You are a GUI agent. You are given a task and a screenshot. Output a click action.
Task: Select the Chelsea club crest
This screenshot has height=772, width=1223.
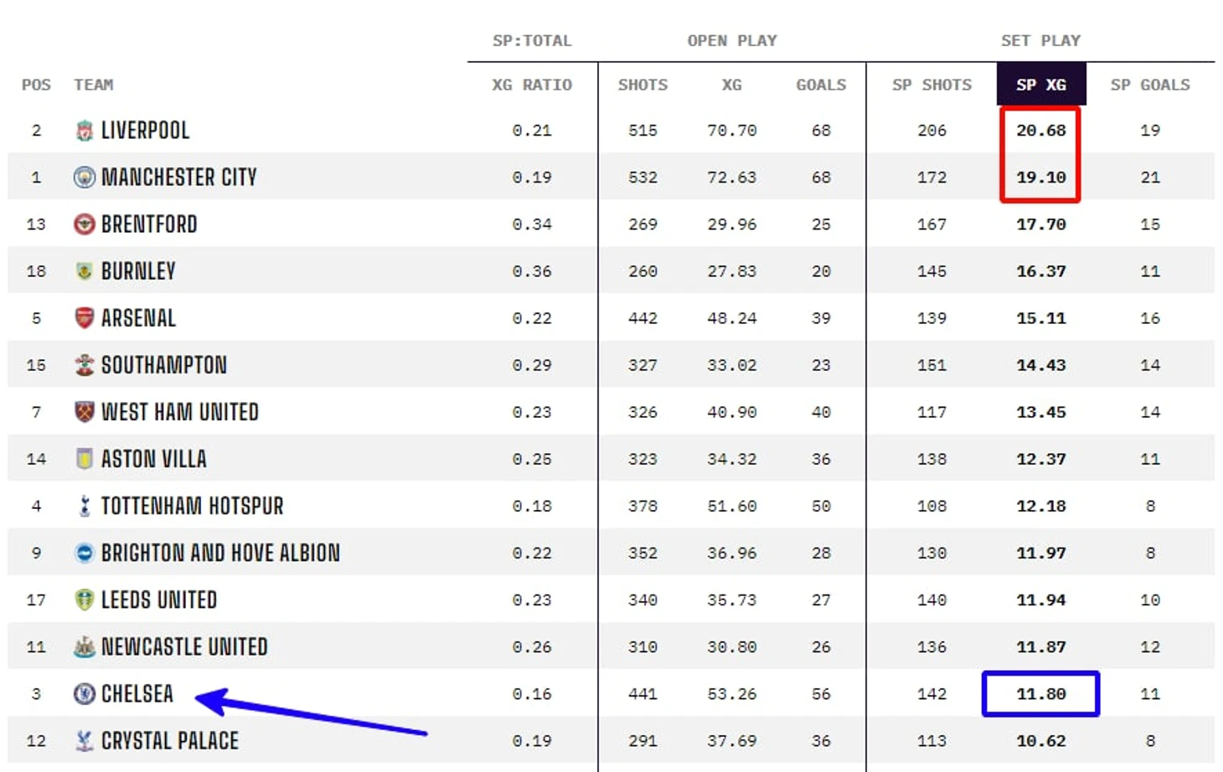(84, 693)
